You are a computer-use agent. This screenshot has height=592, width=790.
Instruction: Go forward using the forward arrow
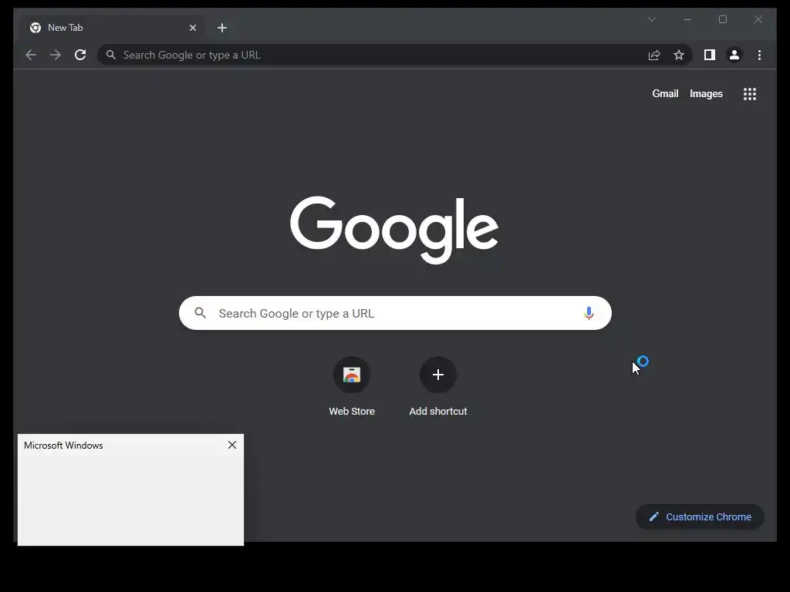[x=56, y=55]
